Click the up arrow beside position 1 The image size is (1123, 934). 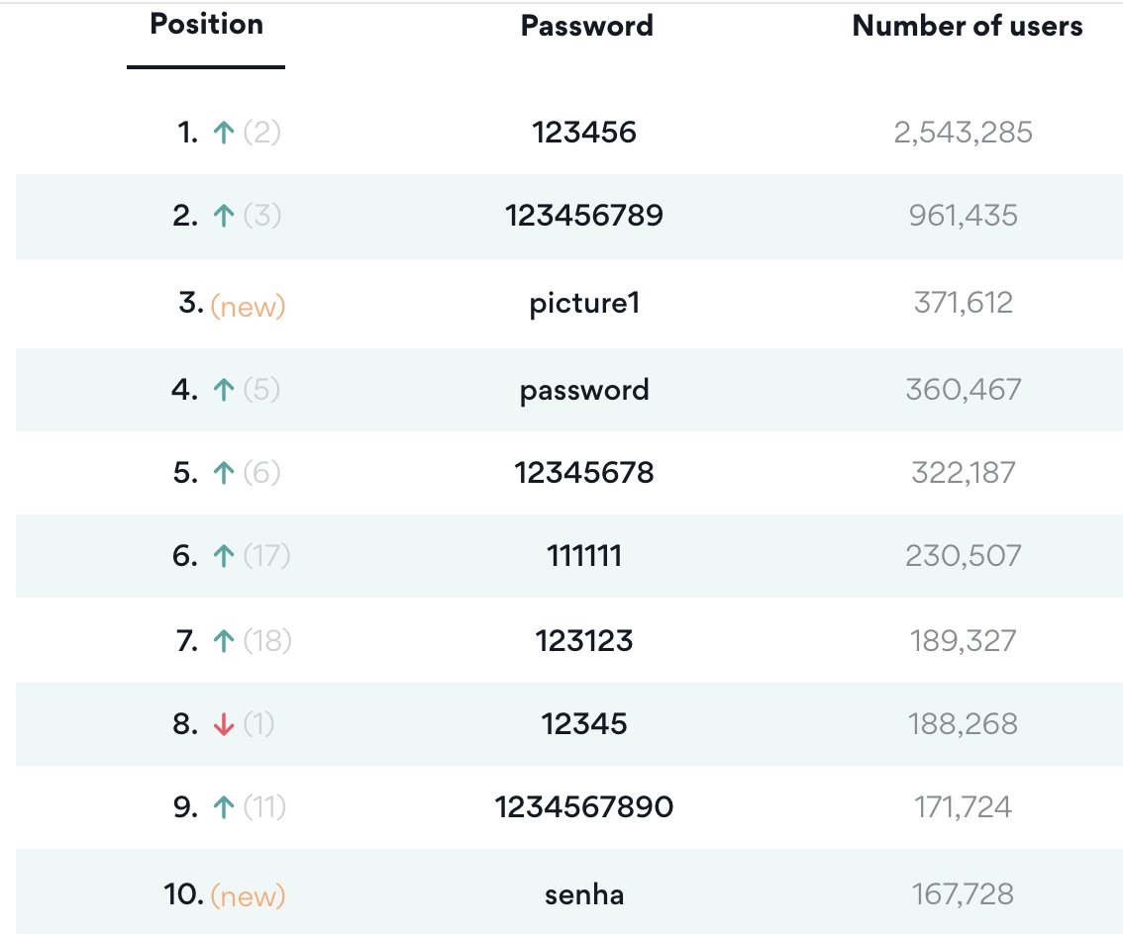(x=224, y=133)
